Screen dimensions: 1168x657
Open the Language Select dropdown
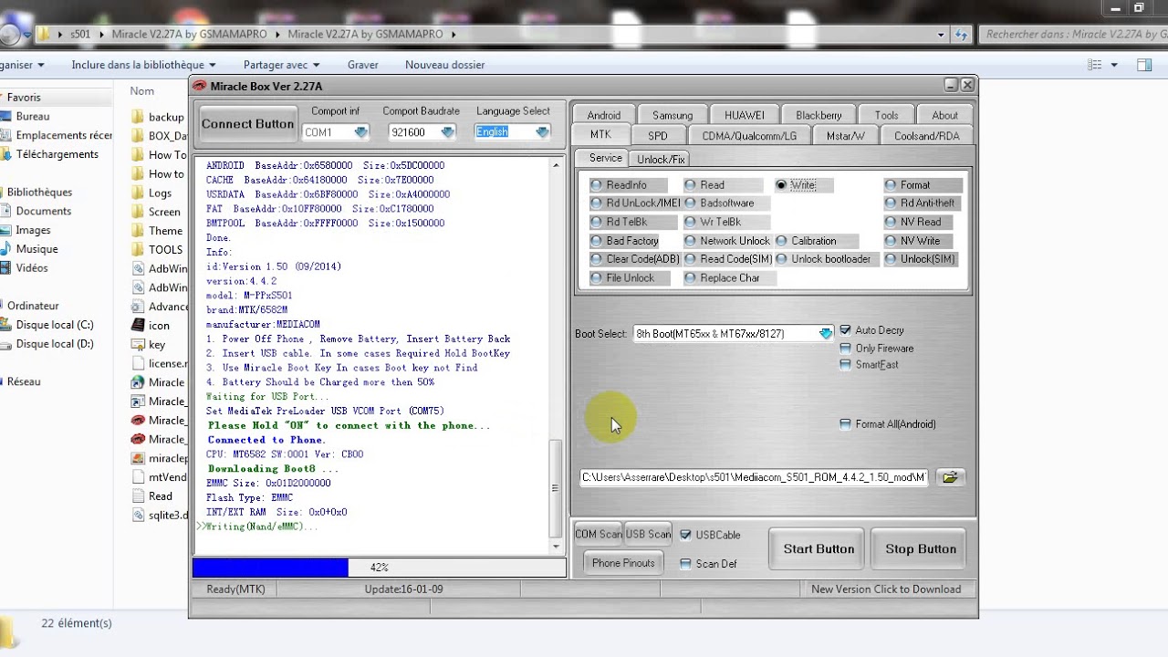click(542, 132)
